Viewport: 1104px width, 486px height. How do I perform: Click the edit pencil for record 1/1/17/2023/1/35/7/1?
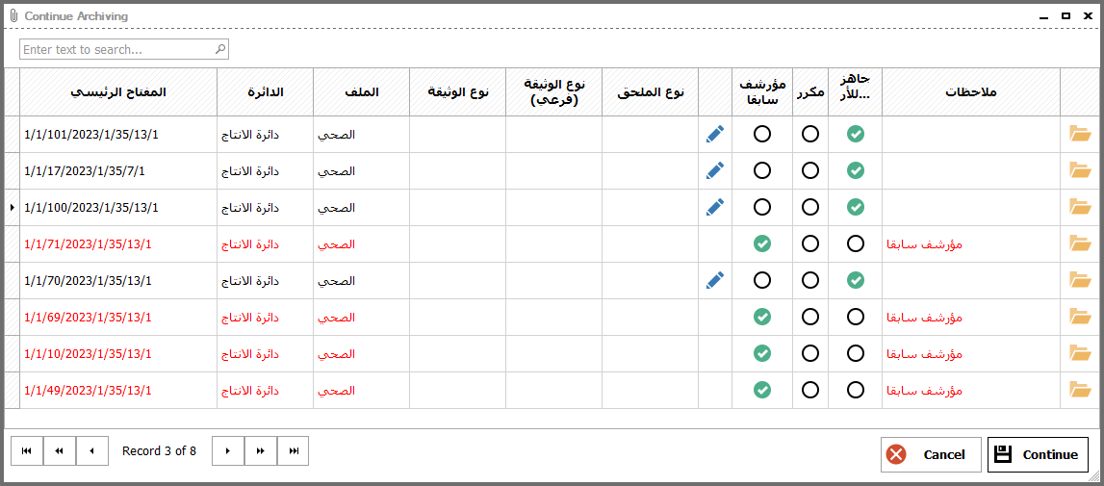point(714,170)
